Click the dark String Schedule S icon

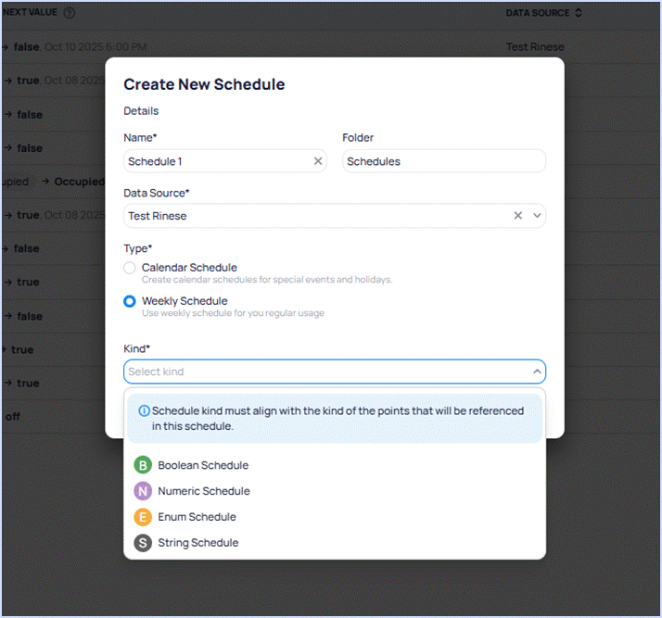click(x=143, y=543)
